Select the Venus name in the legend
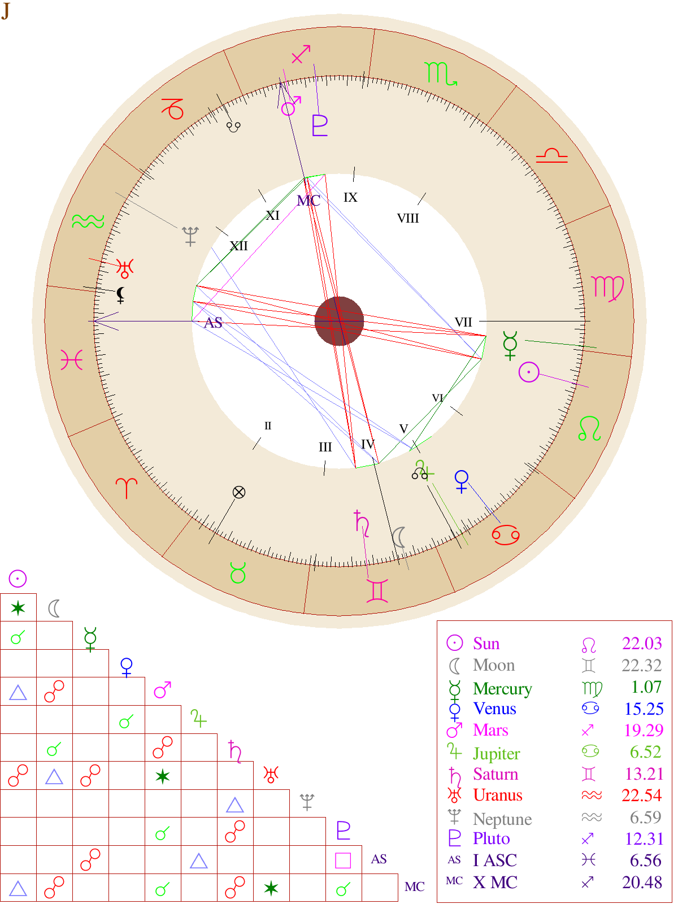678x904 pixels. [x=495, y=709]
